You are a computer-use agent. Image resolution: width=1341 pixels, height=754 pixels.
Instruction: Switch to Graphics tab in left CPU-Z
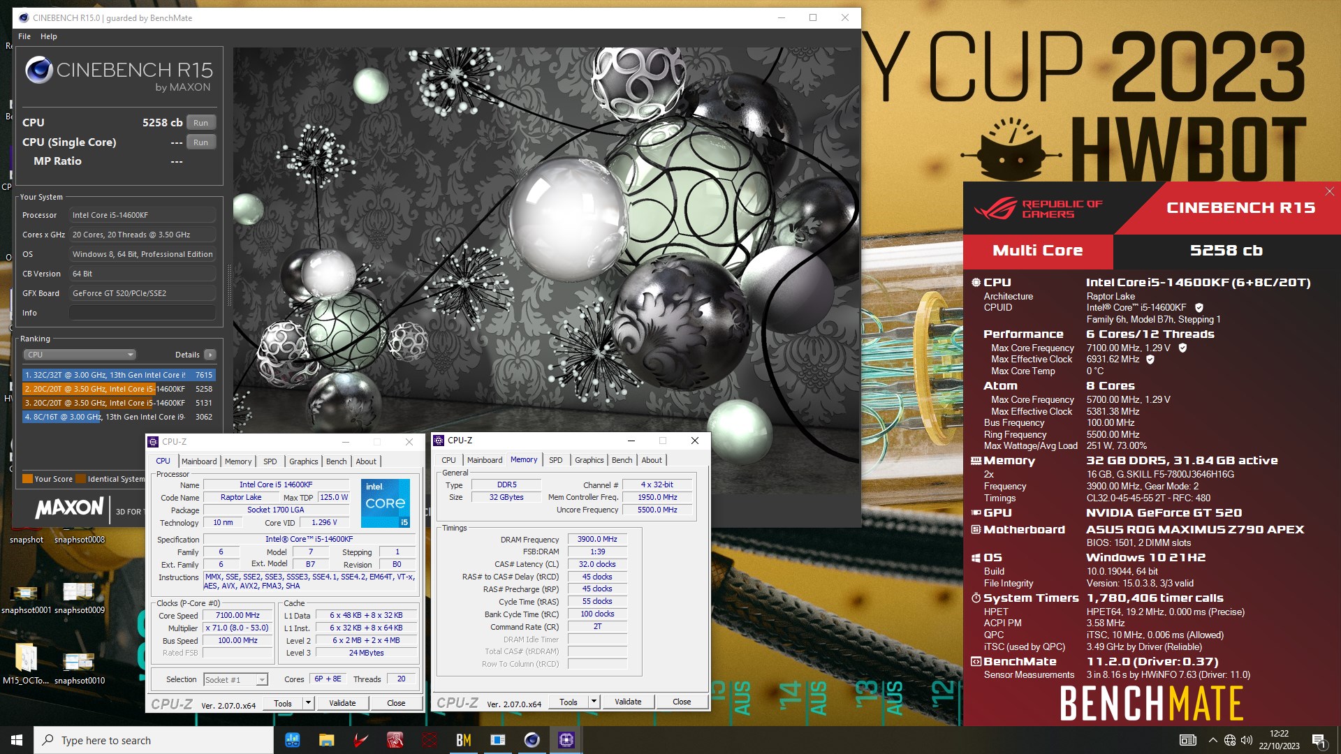(304, 461)
